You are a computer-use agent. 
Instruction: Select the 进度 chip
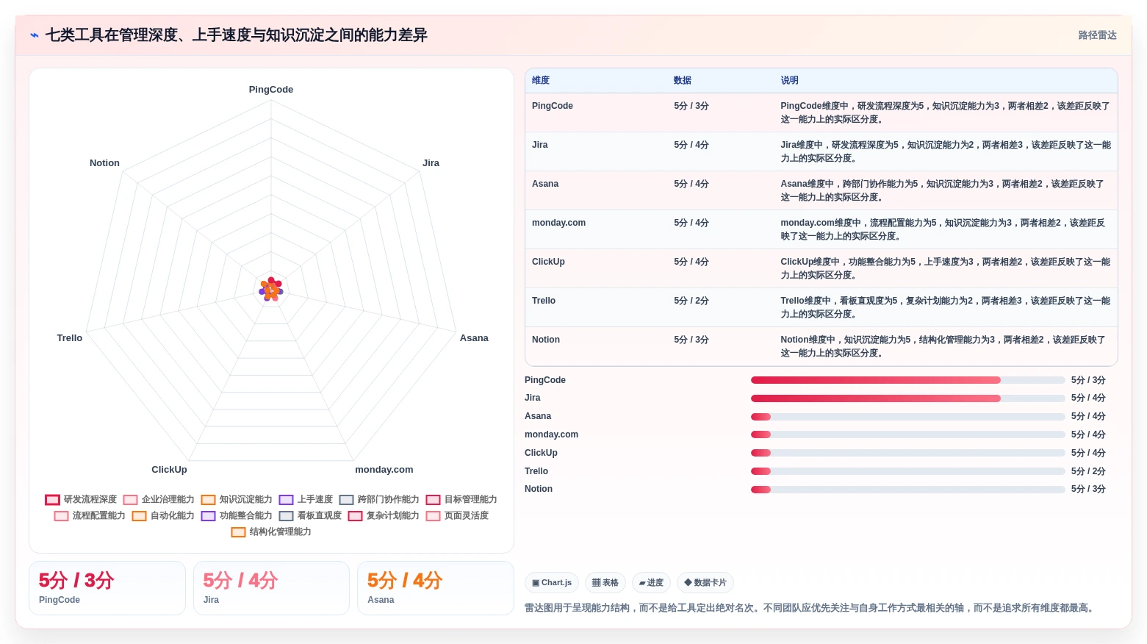point(651,583)
